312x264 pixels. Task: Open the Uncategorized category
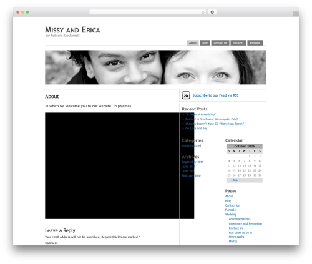click(x=192, y=145)
